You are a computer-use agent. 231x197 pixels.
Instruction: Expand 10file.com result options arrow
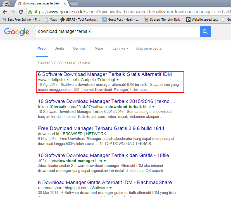[x=105, y=161]
